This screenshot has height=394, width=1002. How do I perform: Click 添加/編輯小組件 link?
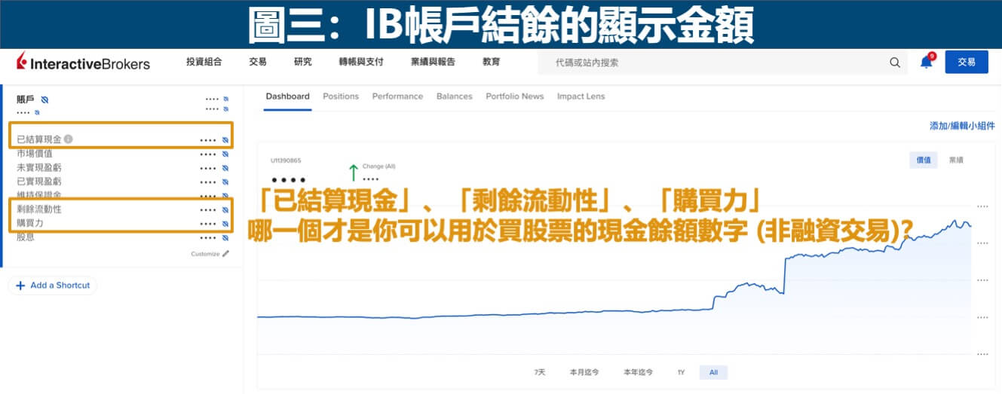coord(962,126)
